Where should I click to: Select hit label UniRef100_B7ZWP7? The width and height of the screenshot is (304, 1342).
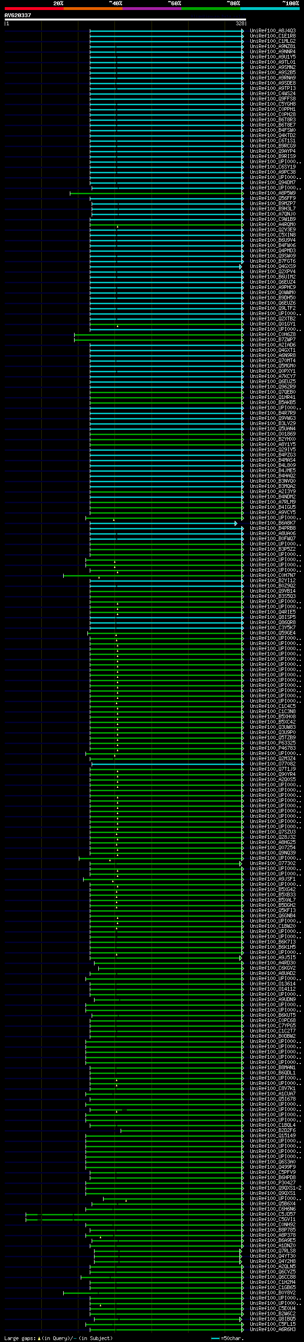pos(272,340)
